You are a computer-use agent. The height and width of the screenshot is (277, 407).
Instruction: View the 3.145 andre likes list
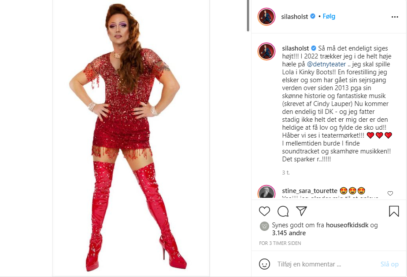click(289, 233)
